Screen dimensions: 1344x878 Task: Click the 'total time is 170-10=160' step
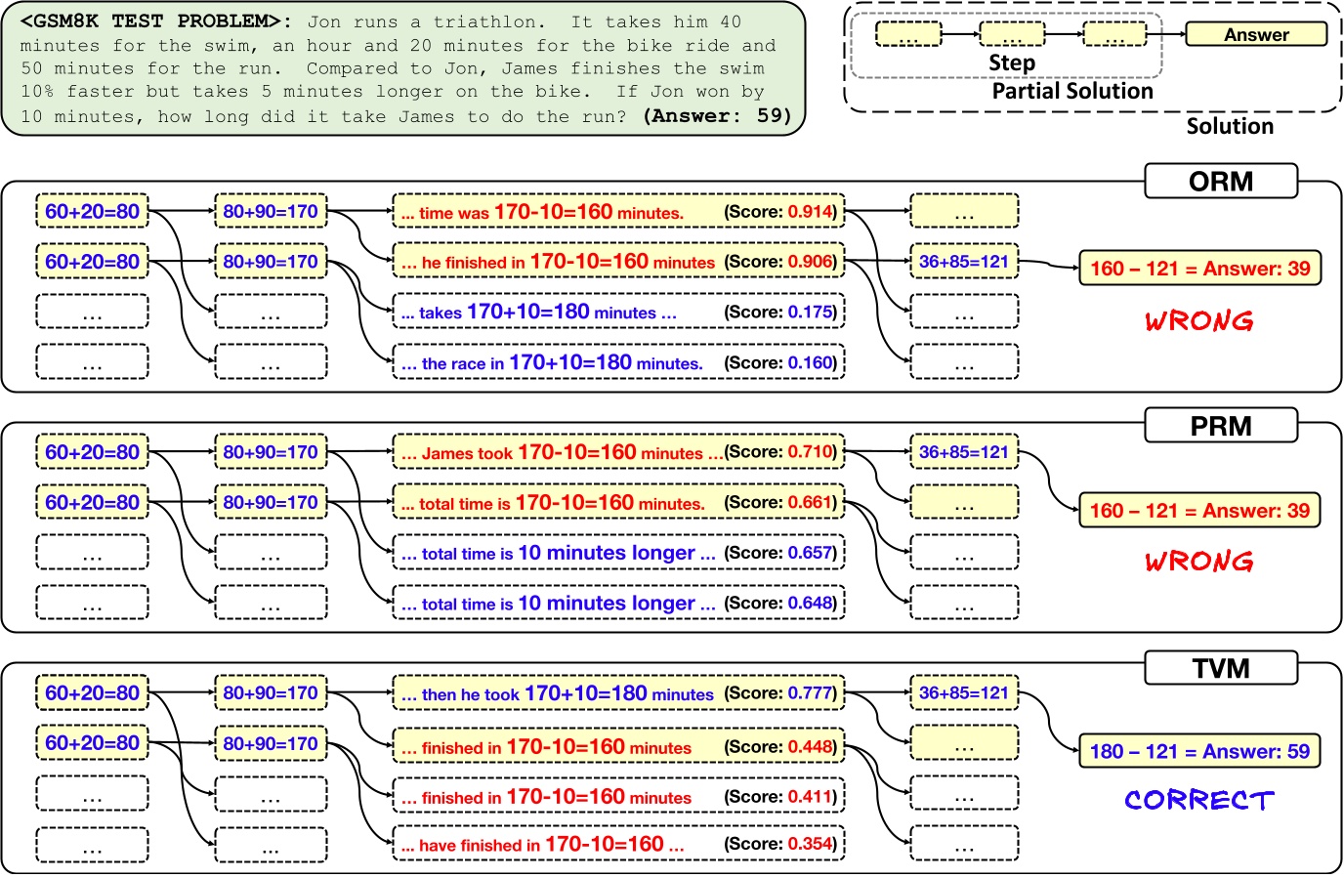click(618, 503)
